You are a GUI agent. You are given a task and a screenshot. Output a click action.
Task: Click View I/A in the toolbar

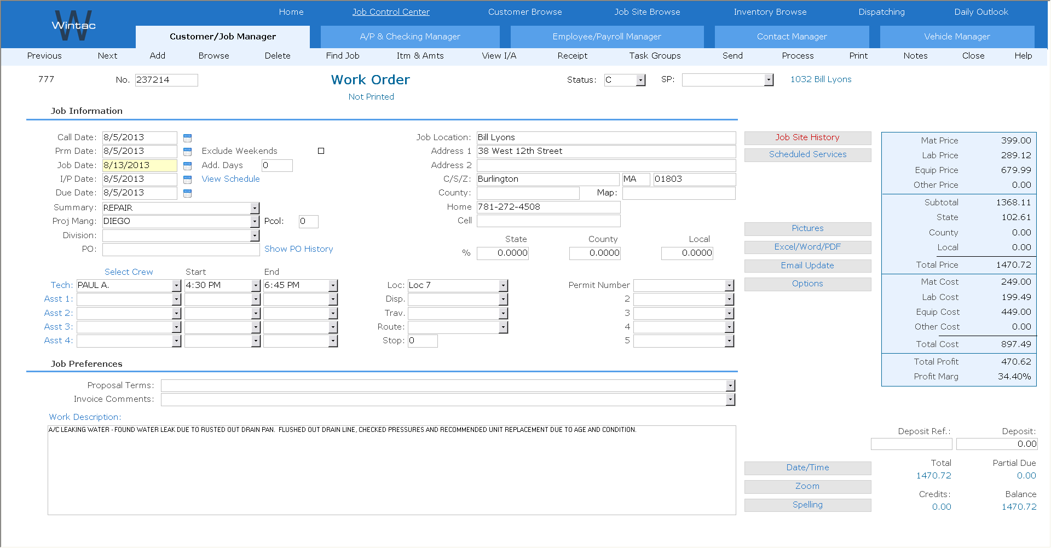click(x=499, y=56)
